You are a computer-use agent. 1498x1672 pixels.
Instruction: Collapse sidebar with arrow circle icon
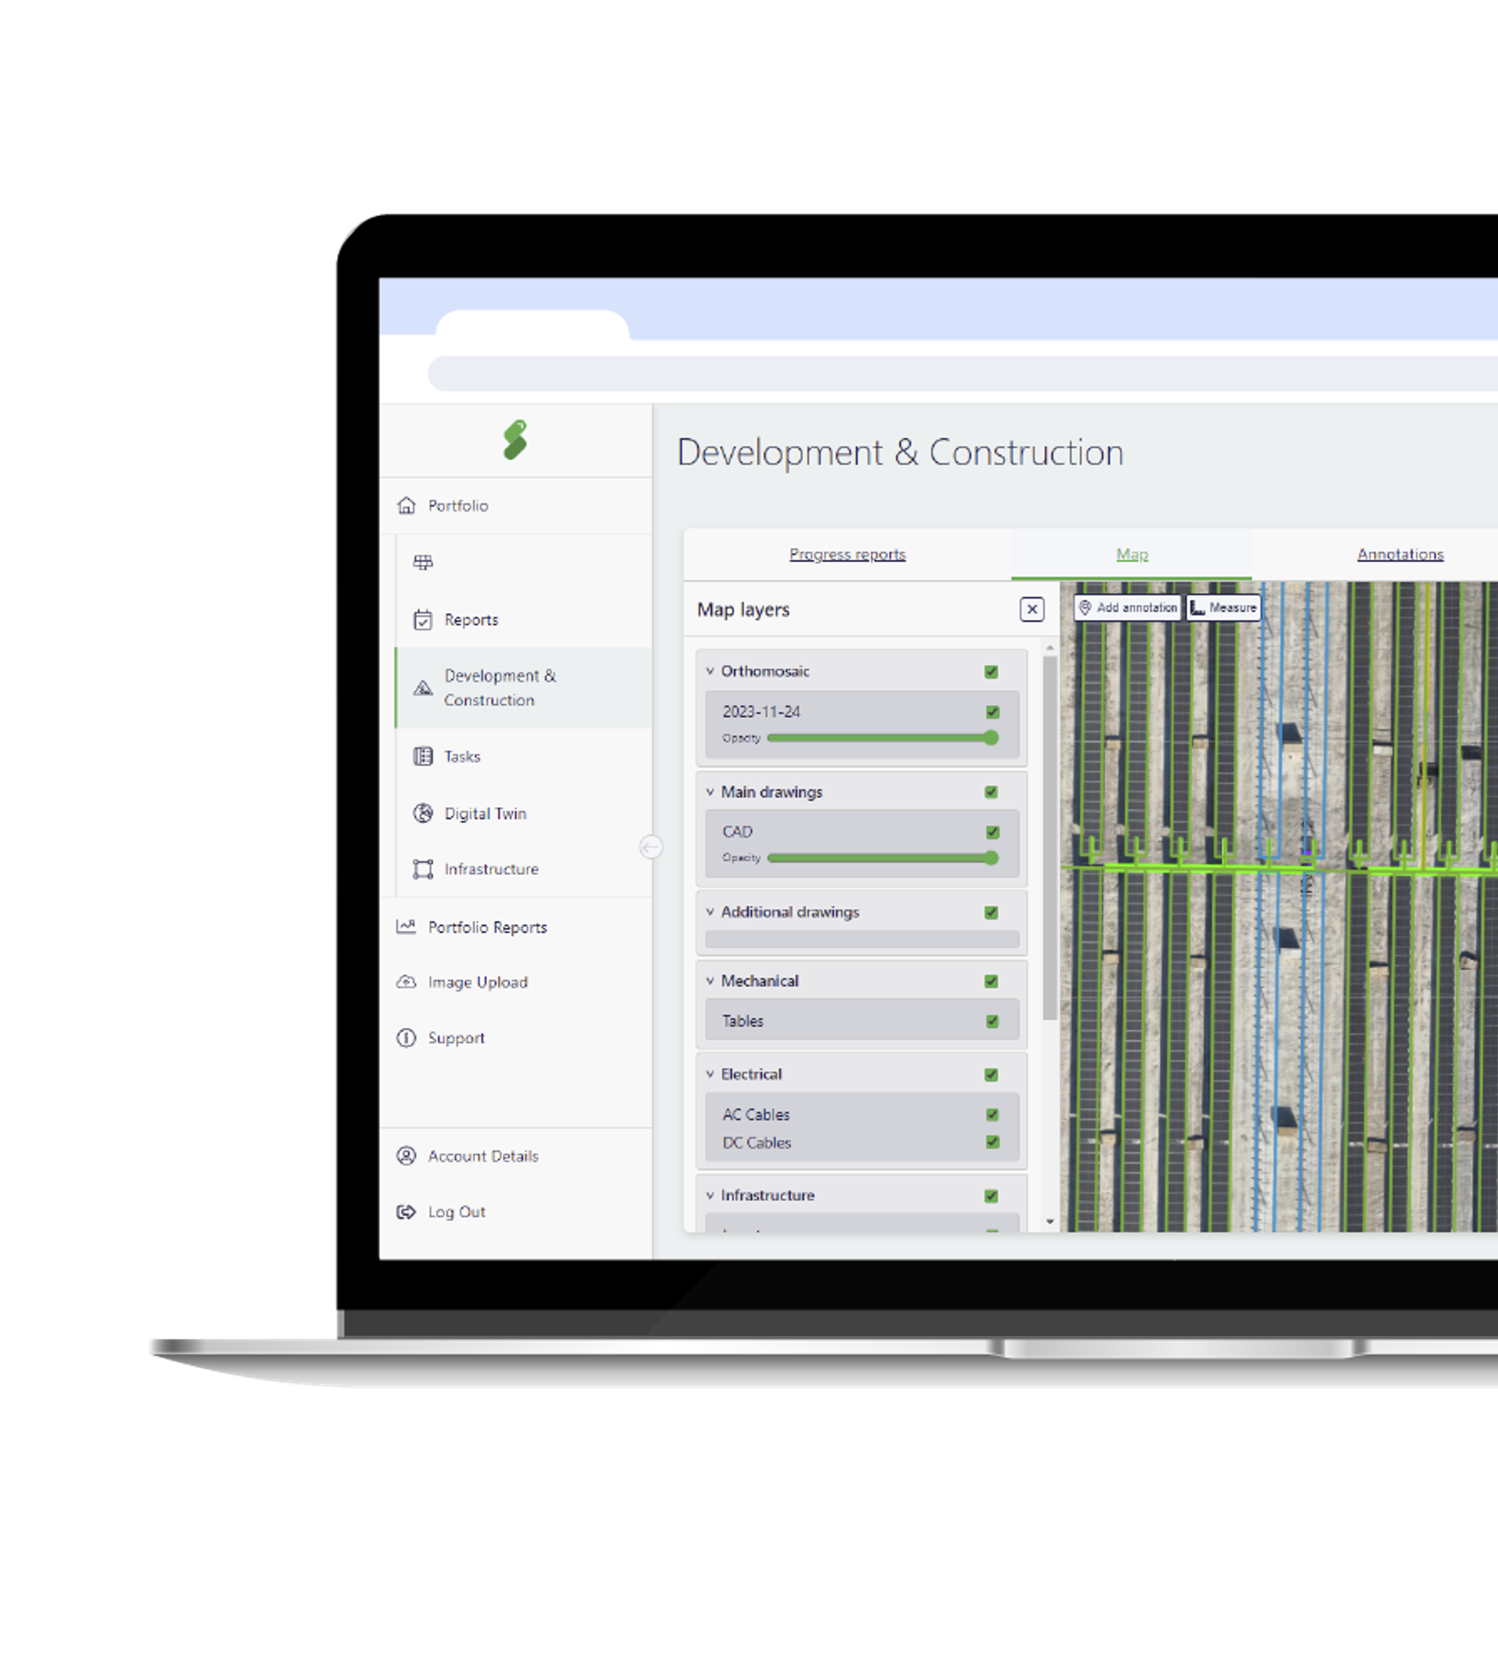651,846
